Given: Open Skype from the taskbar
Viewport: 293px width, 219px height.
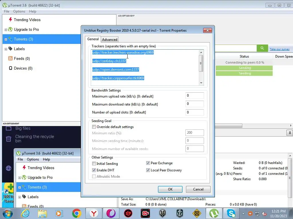Looking at the screenshot, I should click(x=231, y=213).
